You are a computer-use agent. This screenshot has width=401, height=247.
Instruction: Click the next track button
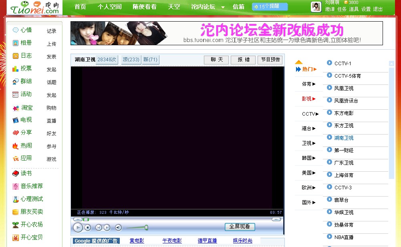point(107,227)
